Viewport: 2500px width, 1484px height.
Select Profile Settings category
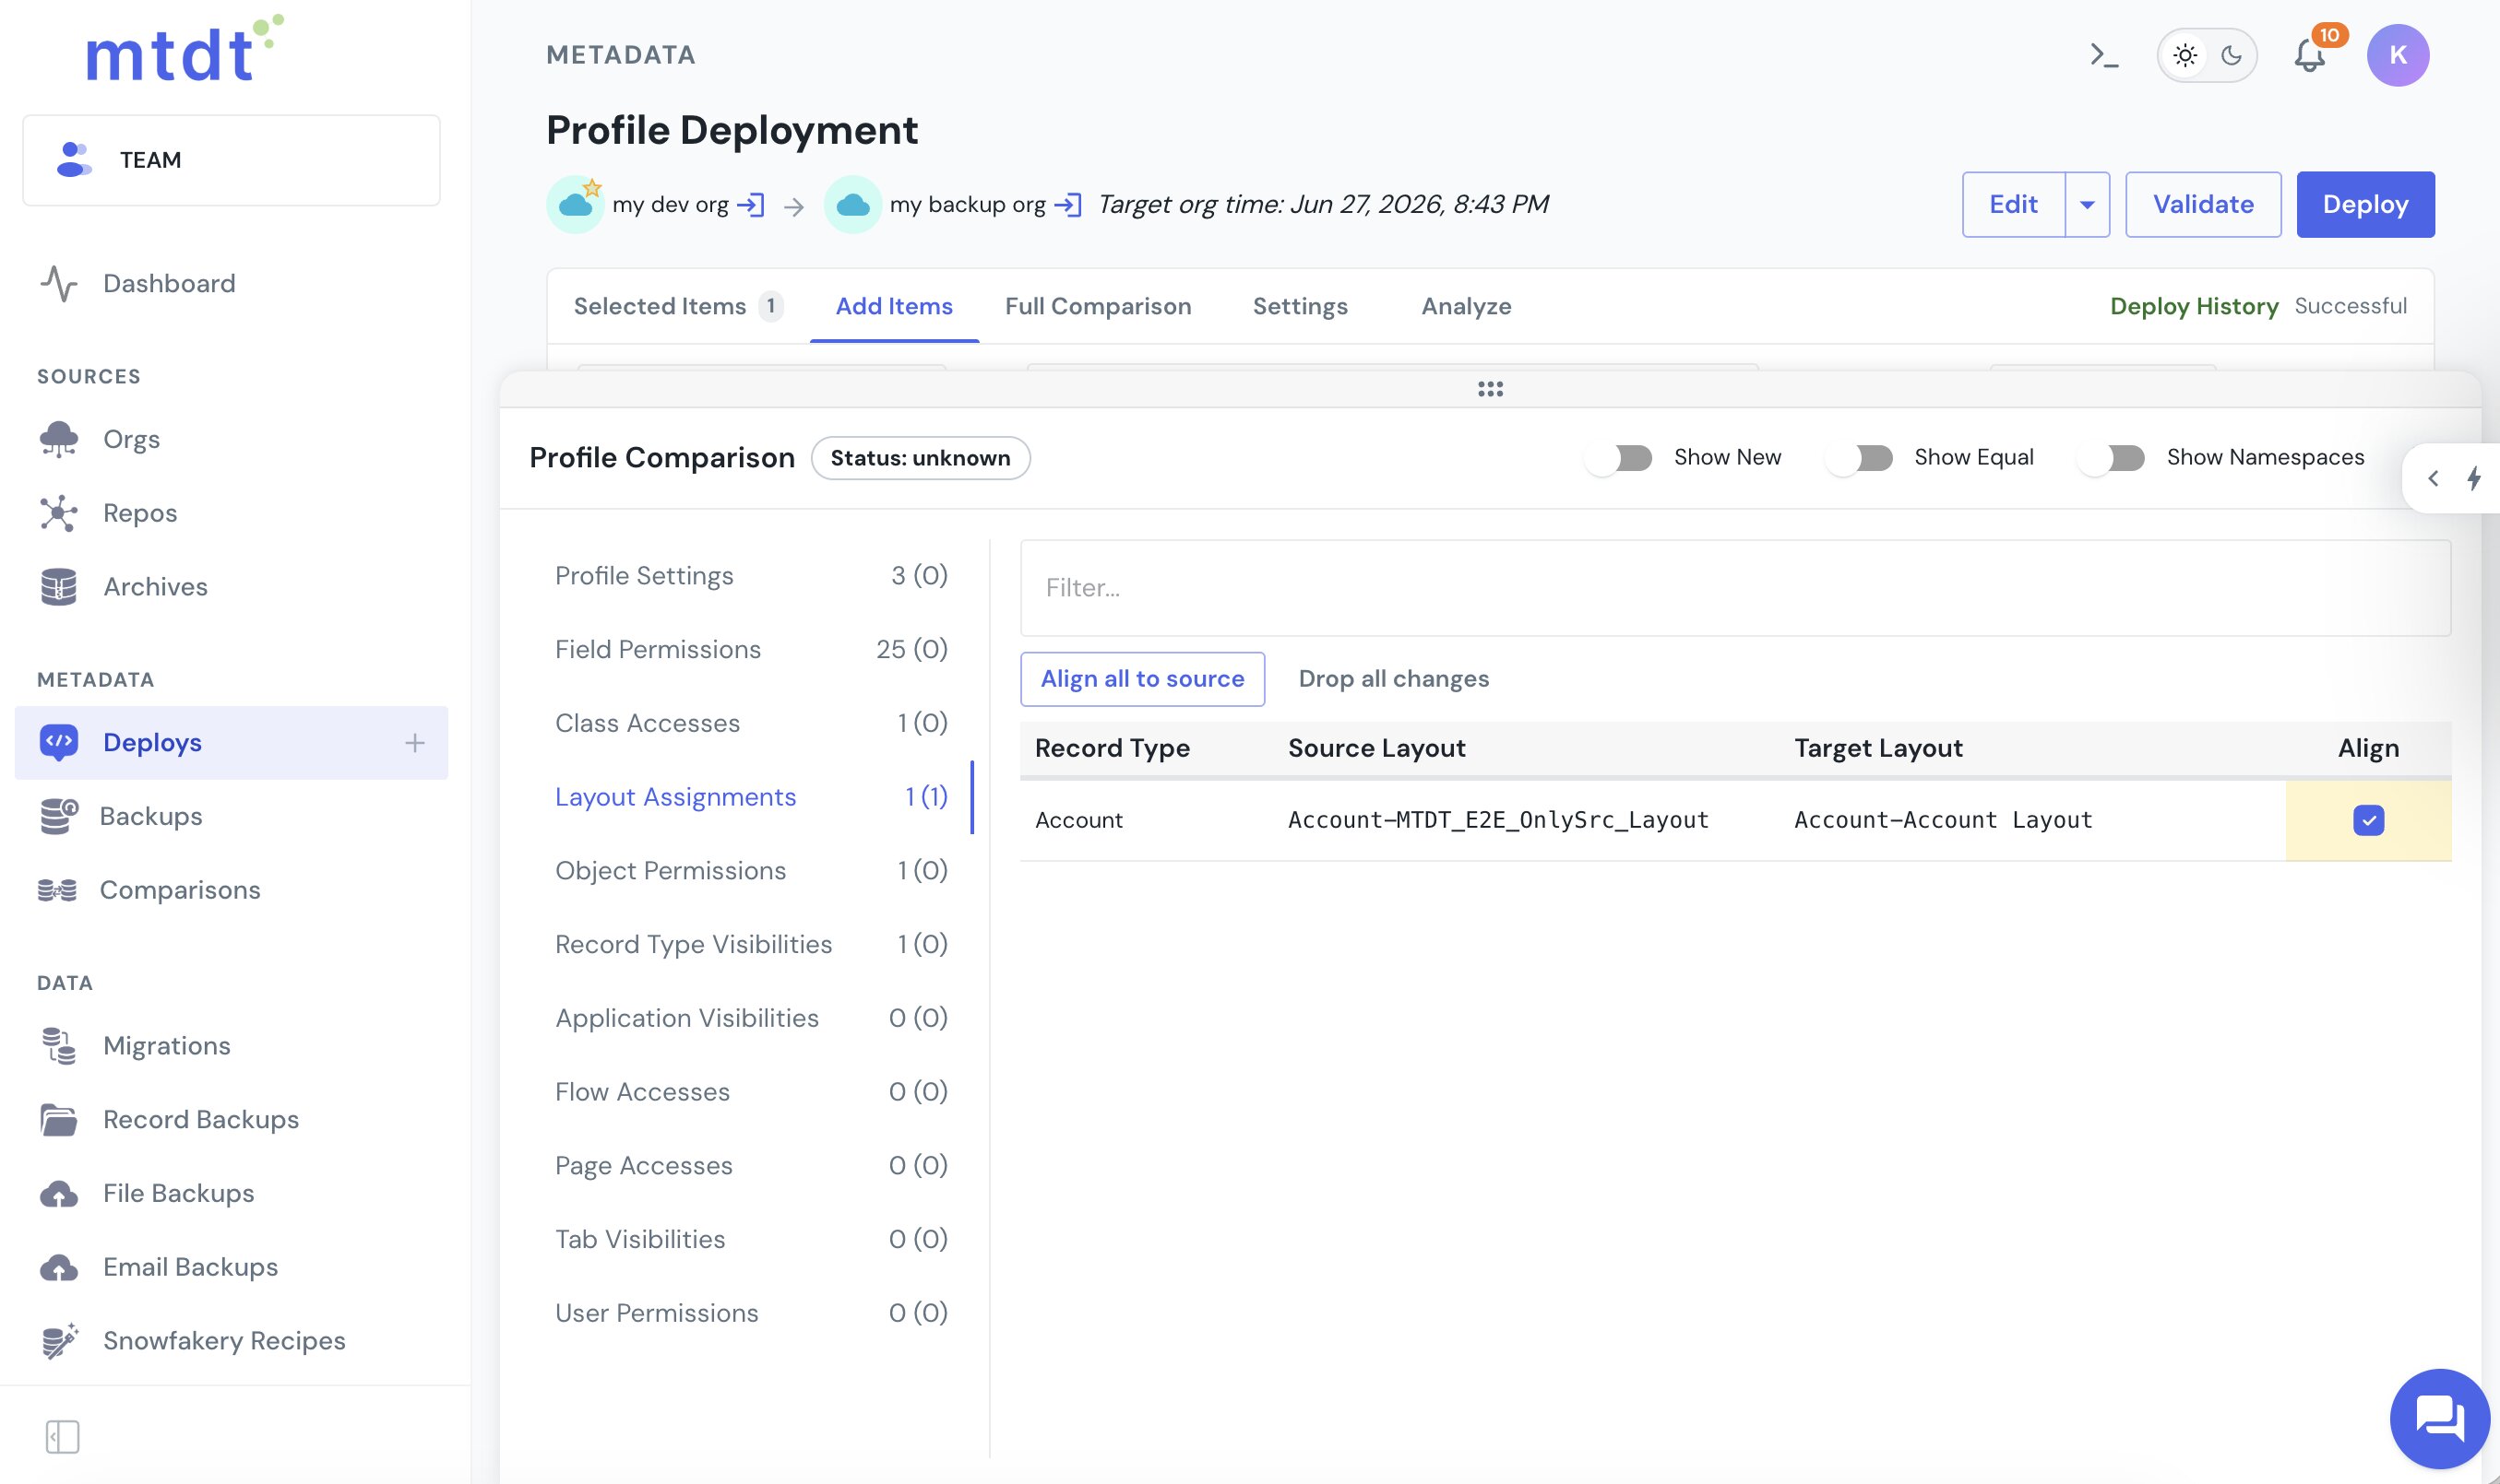pyautogui.click(x=751, y=576)
